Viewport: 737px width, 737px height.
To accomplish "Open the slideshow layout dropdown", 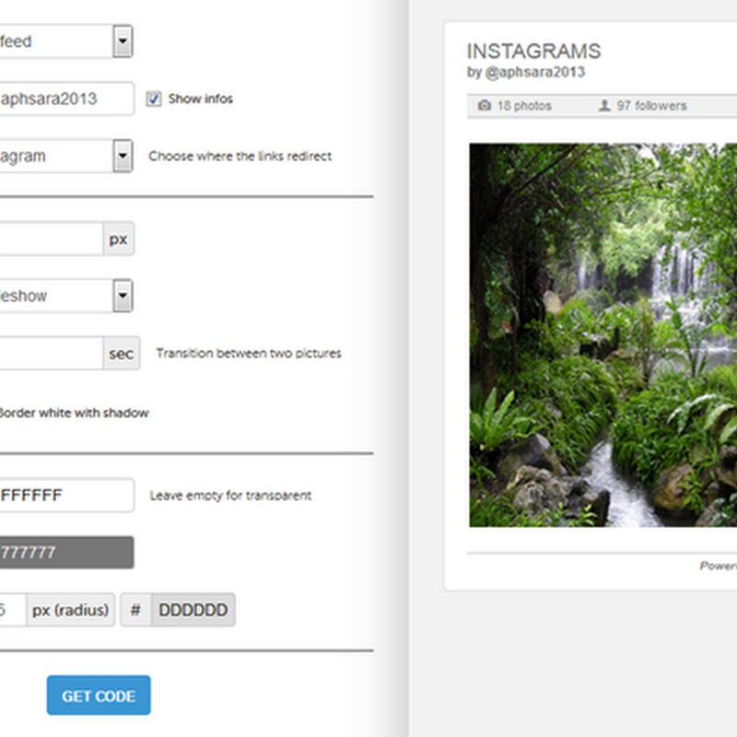I will [66, 296].
